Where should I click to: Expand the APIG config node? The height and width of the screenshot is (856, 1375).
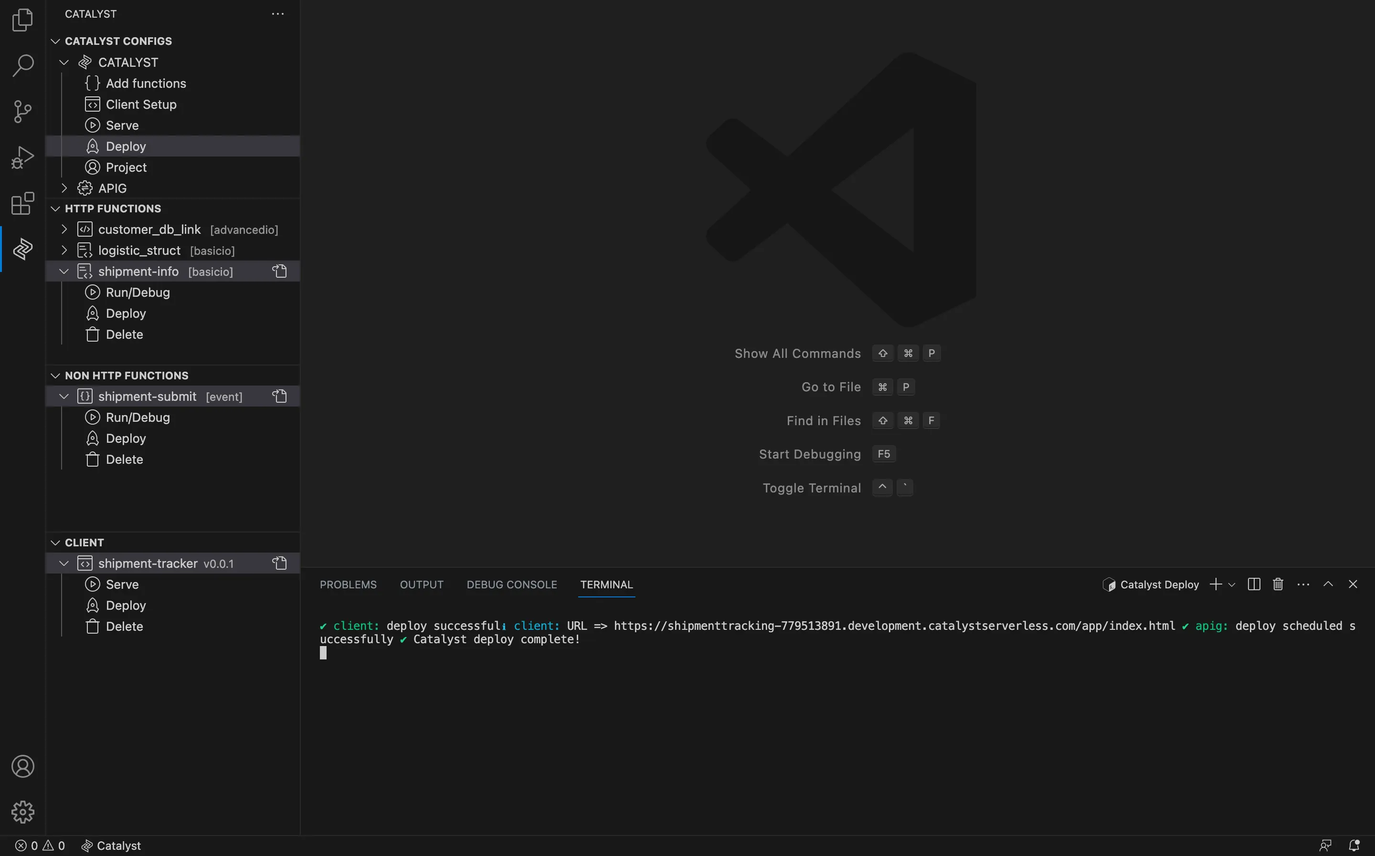coord(64,188)
